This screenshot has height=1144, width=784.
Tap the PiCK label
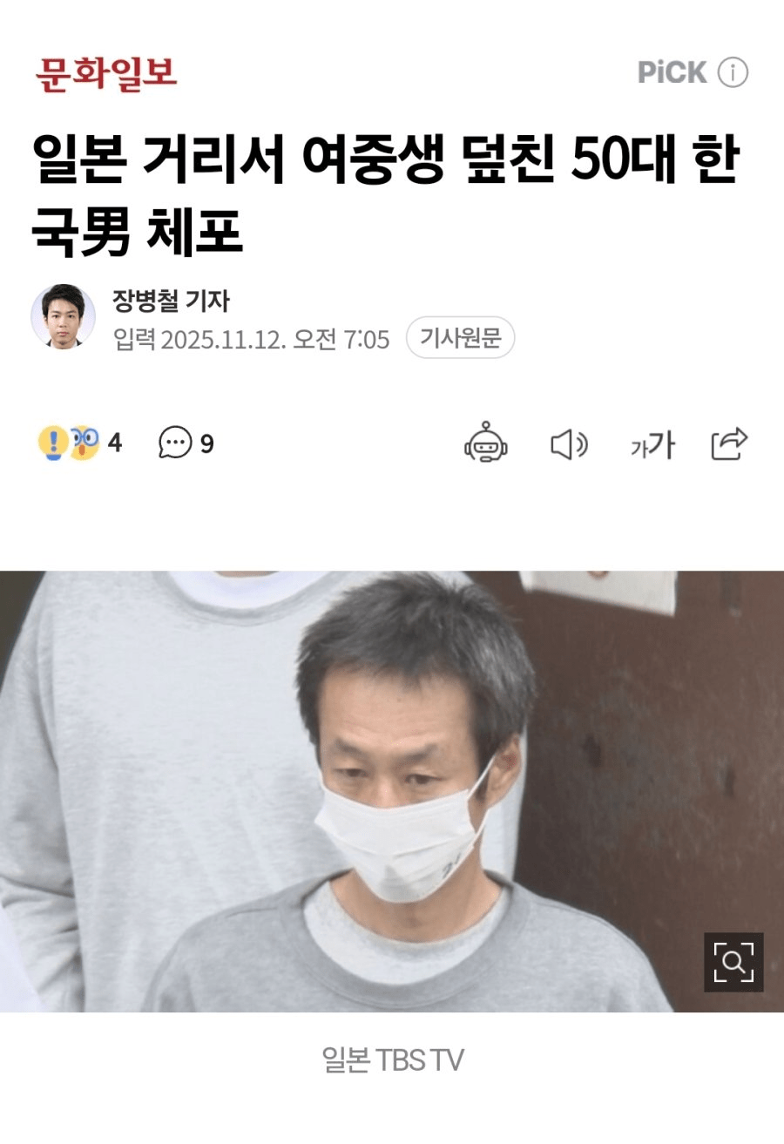tap(672, 72)
